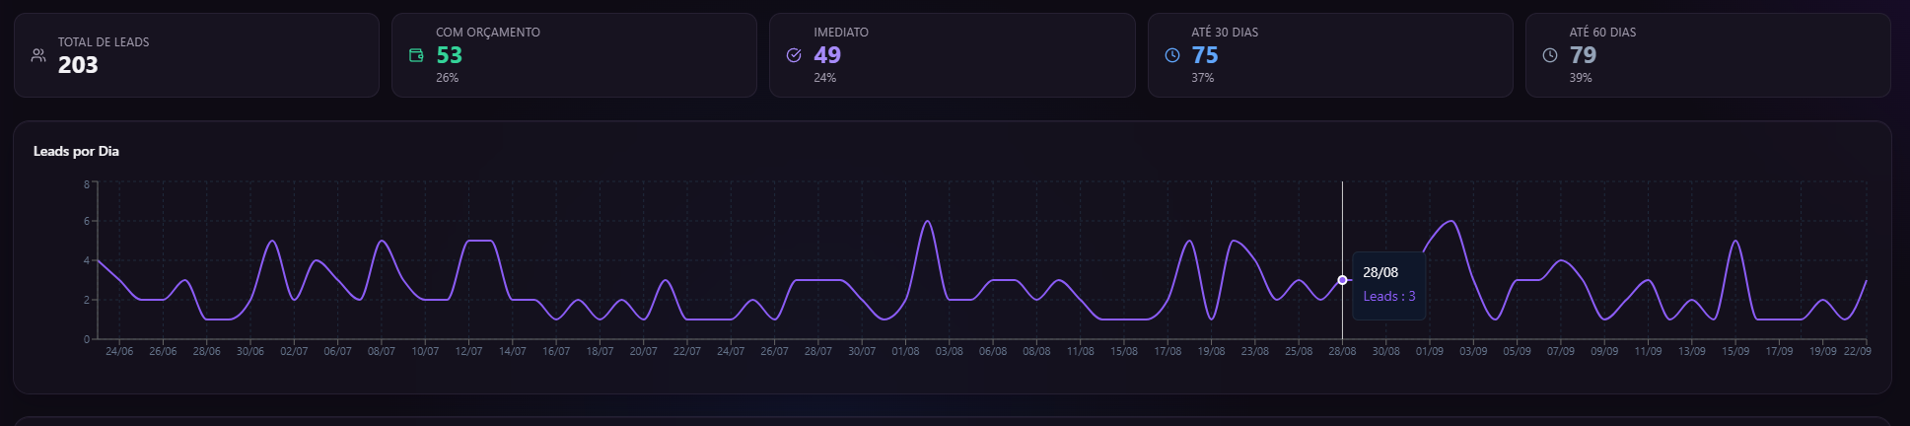Click the 12/07 x-axis date label

click(468, 351)
